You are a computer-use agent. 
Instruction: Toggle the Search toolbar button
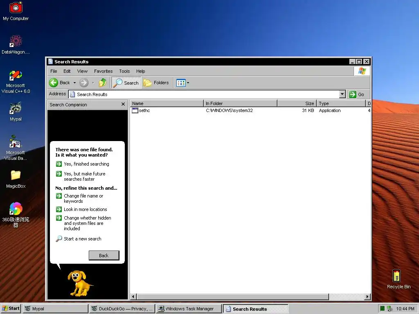(126, 83)
